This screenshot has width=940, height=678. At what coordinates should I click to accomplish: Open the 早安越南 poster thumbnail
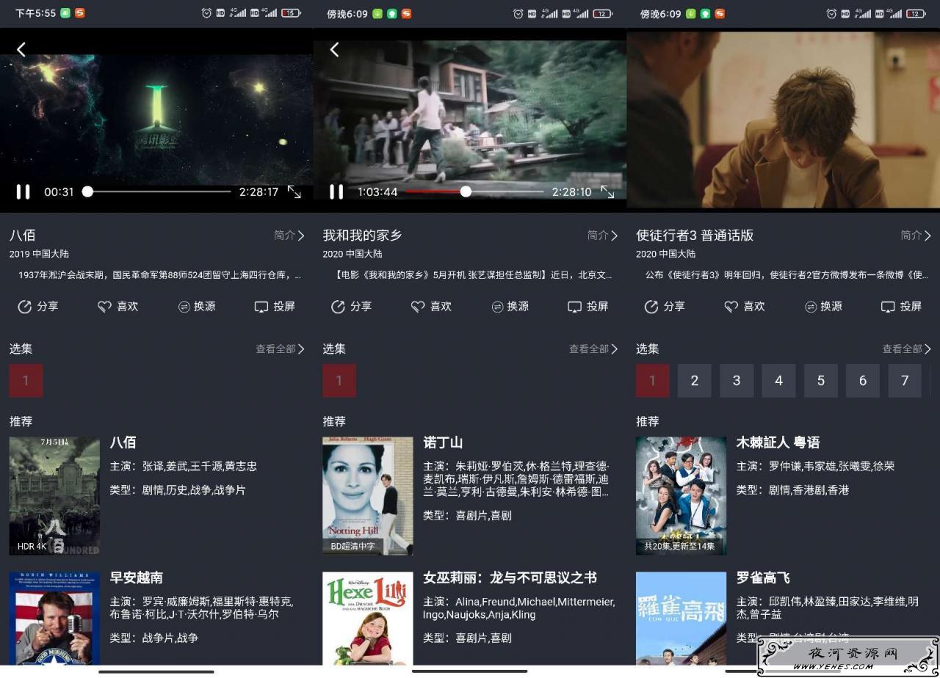click(x=54, y=619)
